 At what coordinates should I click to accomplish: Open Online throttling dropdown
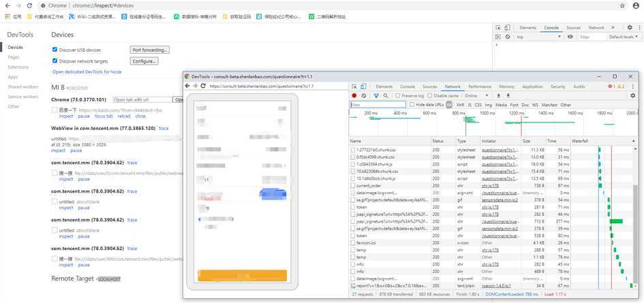476,95
